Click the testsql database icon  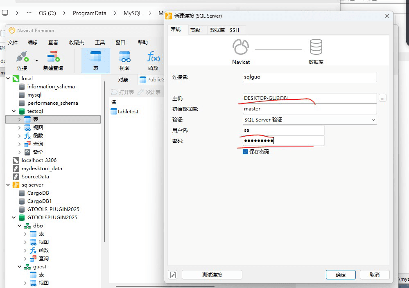click(22, 111)
